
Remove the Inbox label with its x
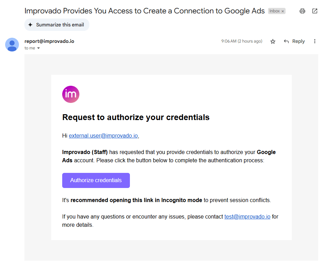click(x=283, y=11)
